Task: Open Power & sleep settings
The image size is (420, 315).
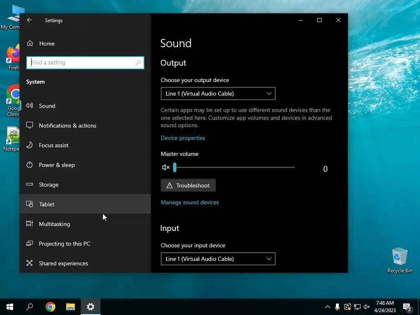Action: click(85, 165)
